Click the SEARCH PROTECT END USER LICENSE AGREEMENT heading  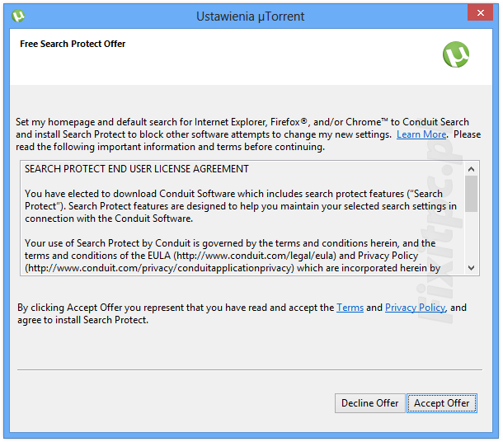[x=137, y=169]
